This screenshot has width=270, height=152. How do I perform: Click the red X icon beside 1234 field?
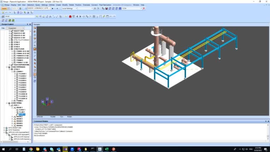click(x=144, y=8)
